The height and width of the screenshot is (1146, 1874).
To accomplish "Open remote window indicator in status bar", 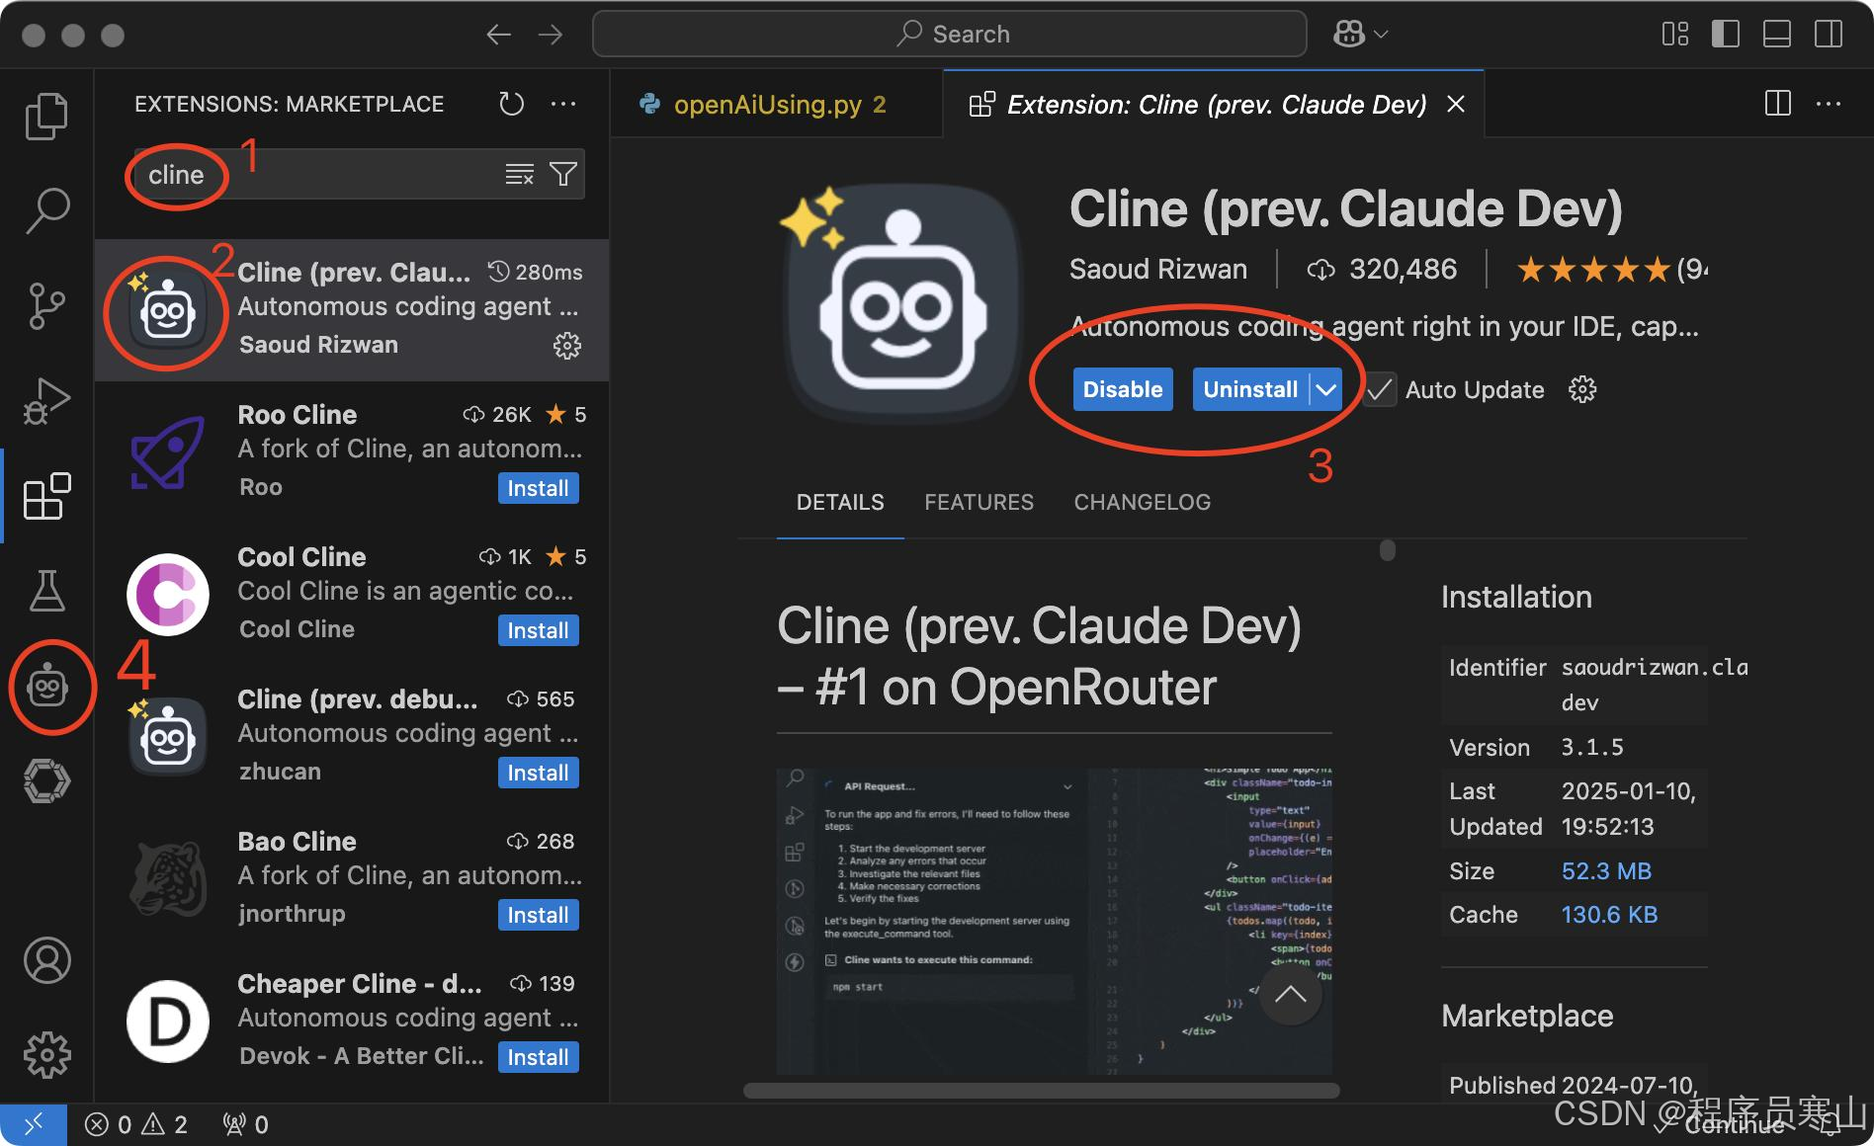I will 34,1124.
